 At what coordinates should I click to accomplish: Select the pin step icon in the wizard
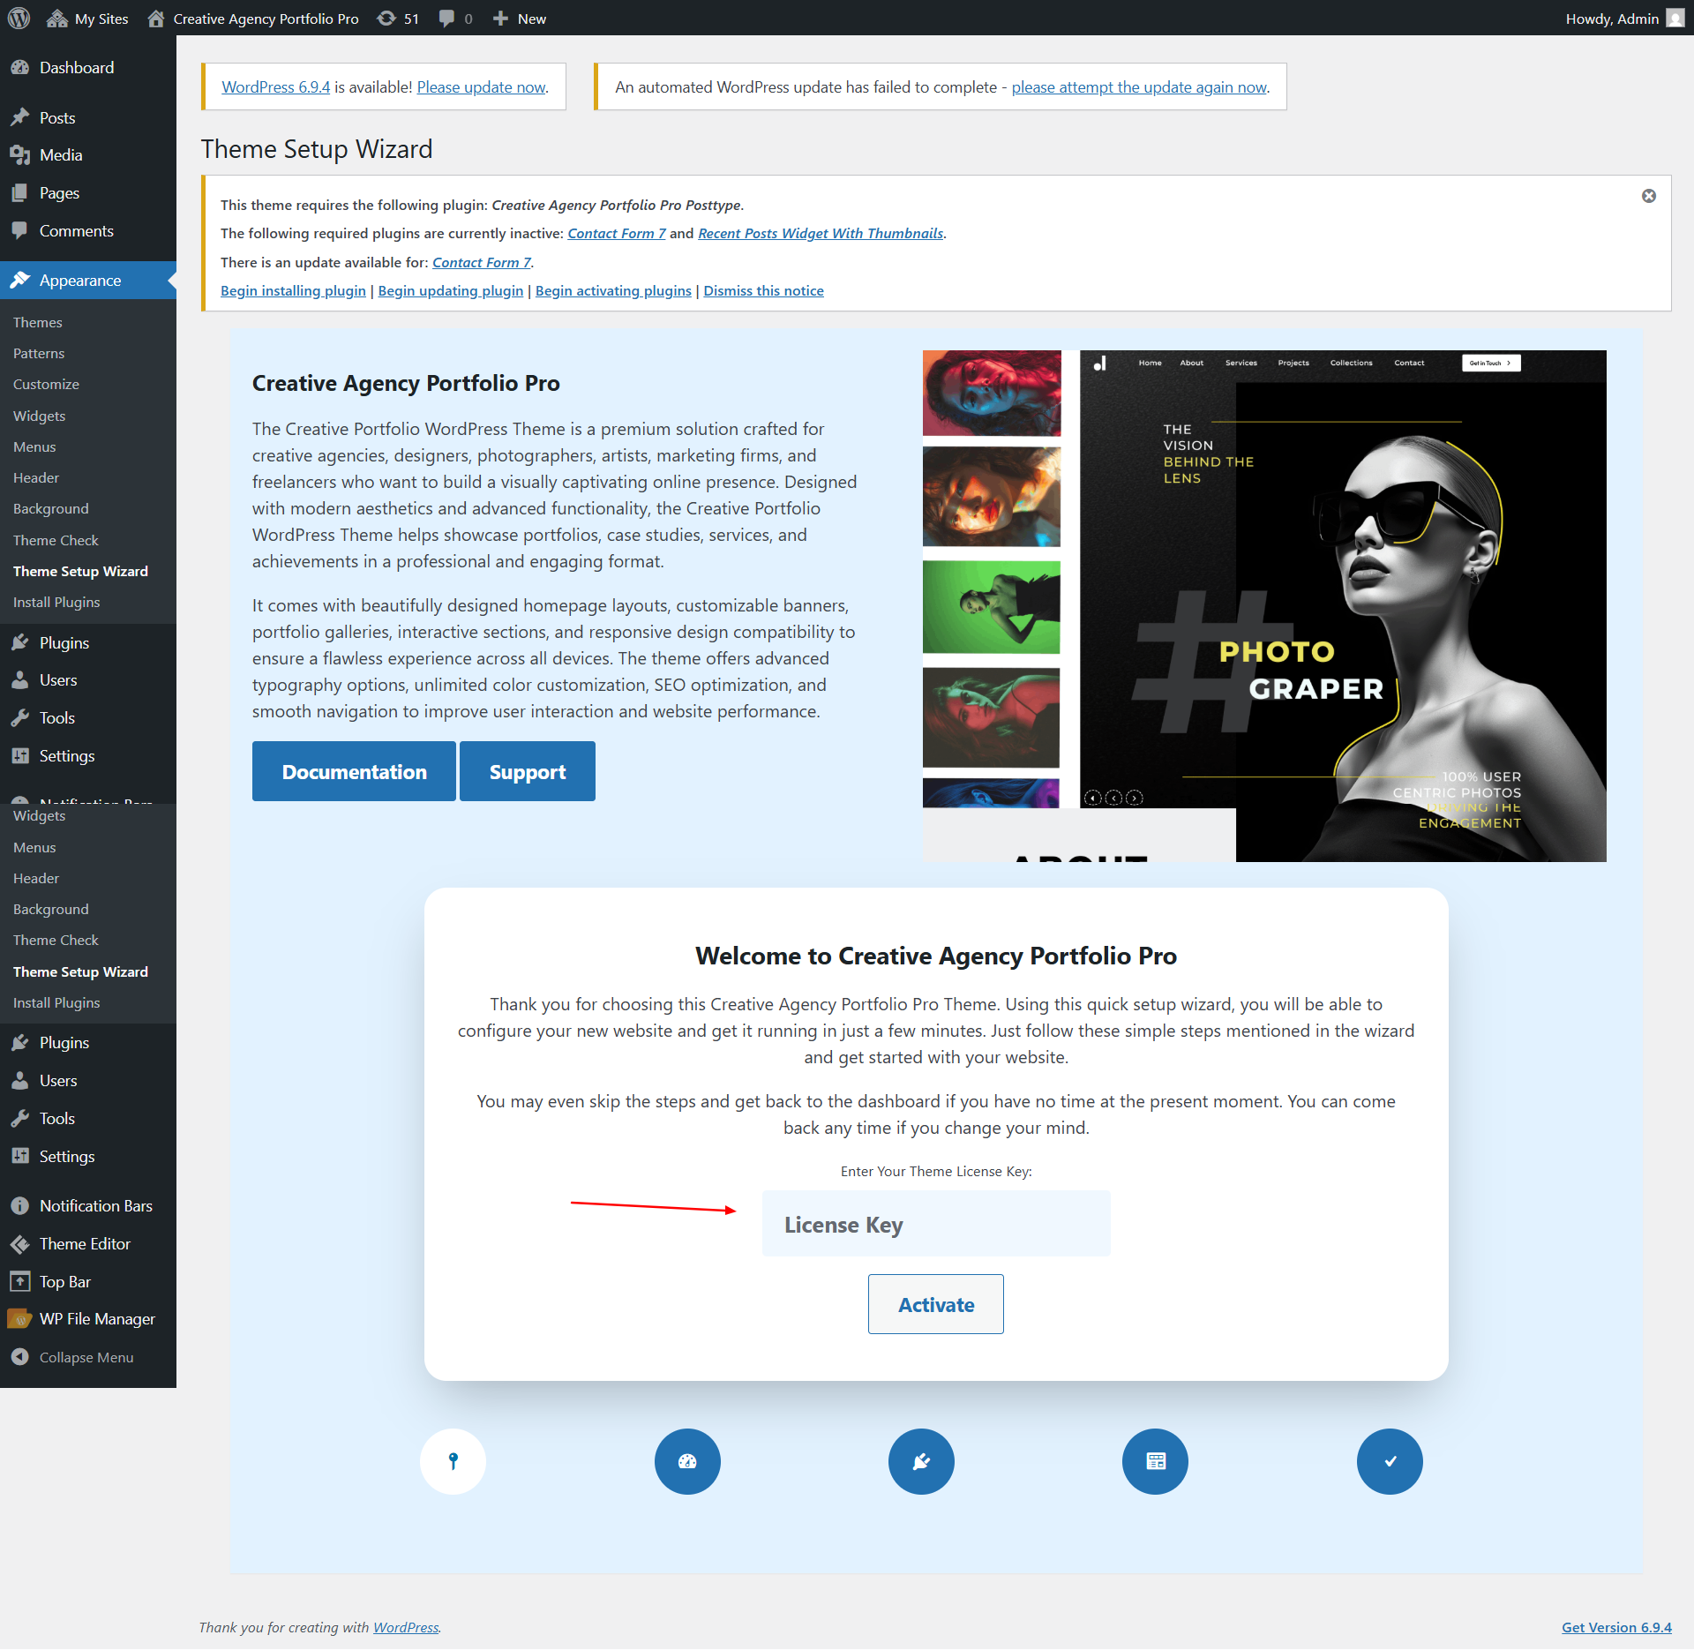(x=453, y=1461)
